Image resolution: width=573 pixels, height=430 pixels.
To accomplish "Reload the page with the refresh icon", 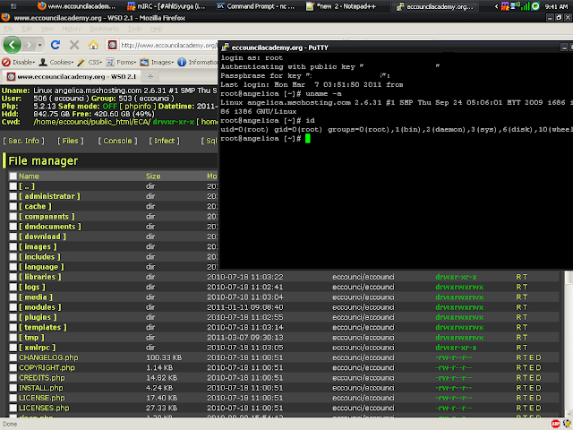I will pyautogui.click(x=55, y=45).
